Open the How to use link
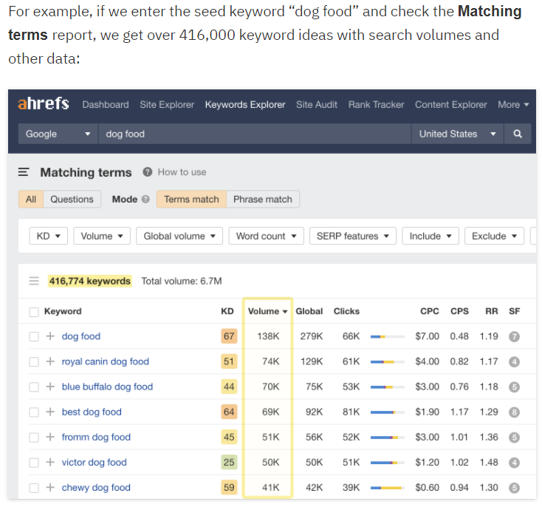 (182, 171)
